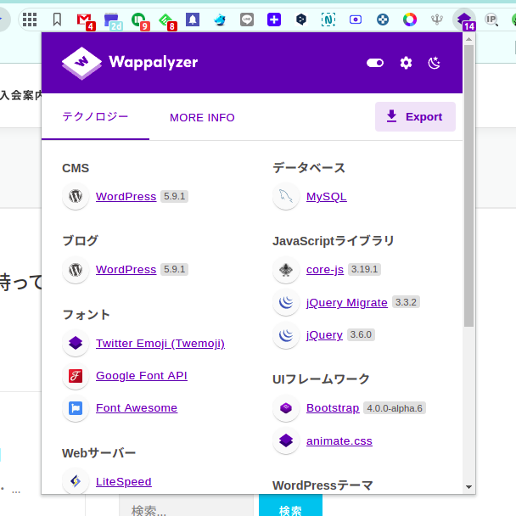Viewport: 516px width, 516px height.
Task: Open Wappalyzer settings gear
Action: click(x=406, y=63)
